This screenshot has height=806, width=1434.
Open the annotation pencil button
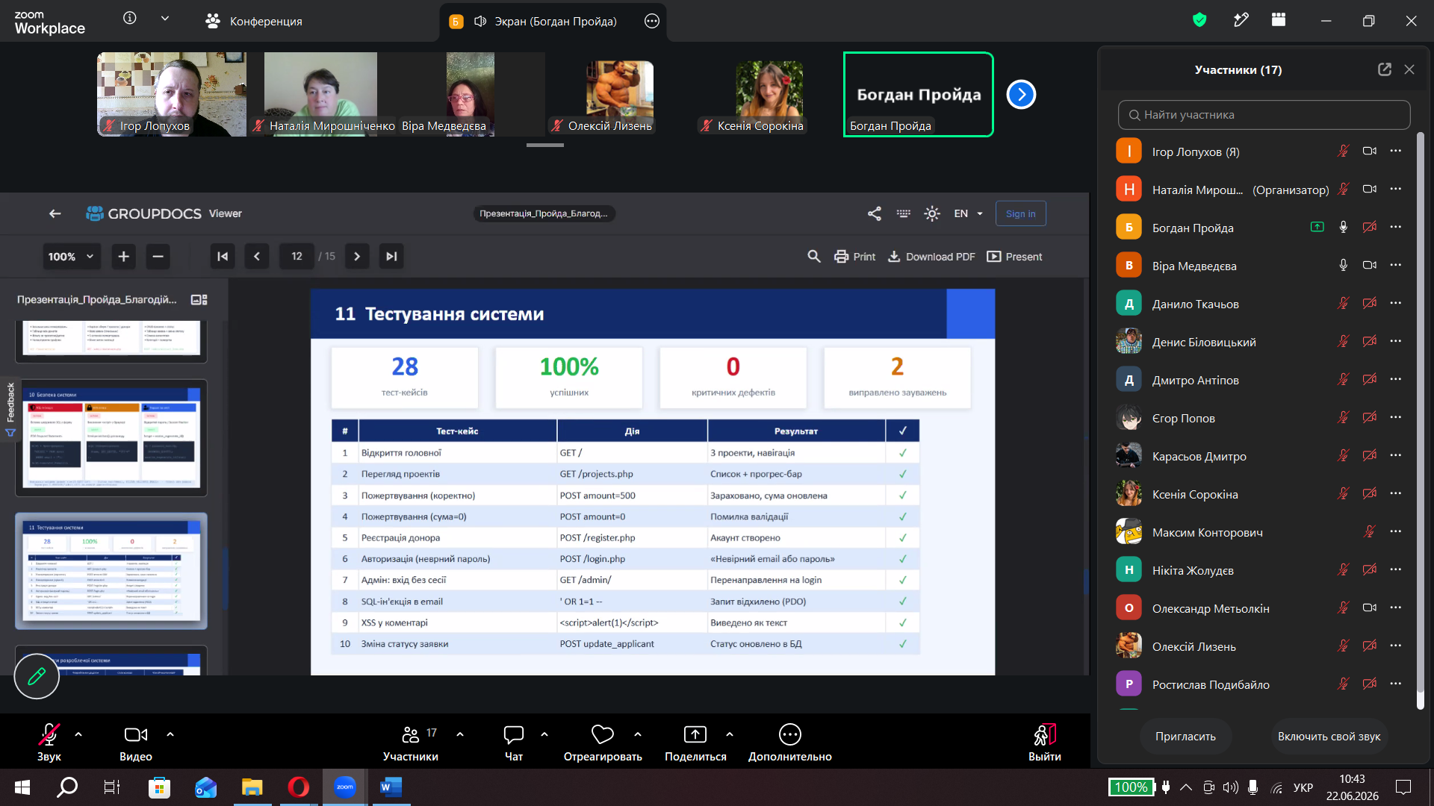pos(37,677)
